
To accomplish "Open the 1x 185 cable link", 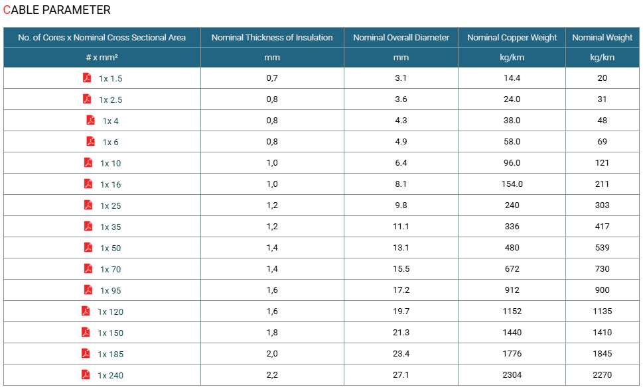I will click(x=110, y=354).
